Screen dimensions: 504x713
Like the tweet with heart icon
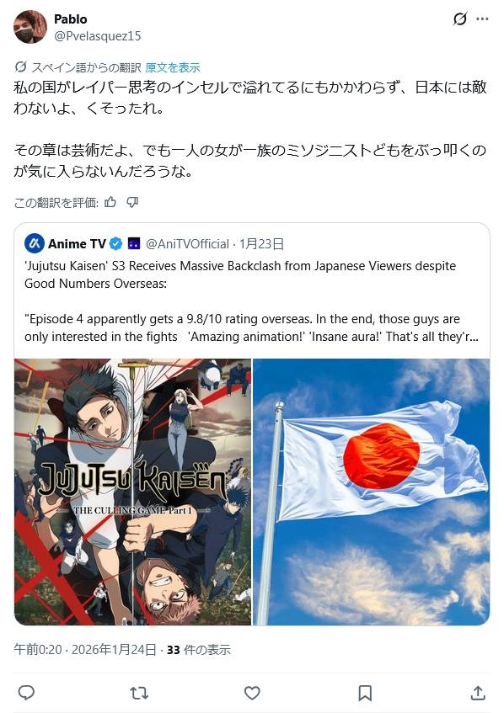click(x=252, y=693)
